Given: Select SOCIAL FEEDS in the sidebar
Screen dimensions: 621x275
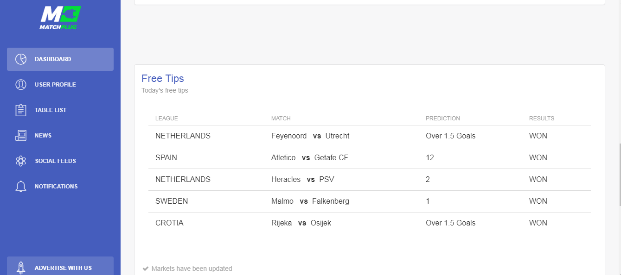Looking at the screenshot, I should (x=60, y=161).
